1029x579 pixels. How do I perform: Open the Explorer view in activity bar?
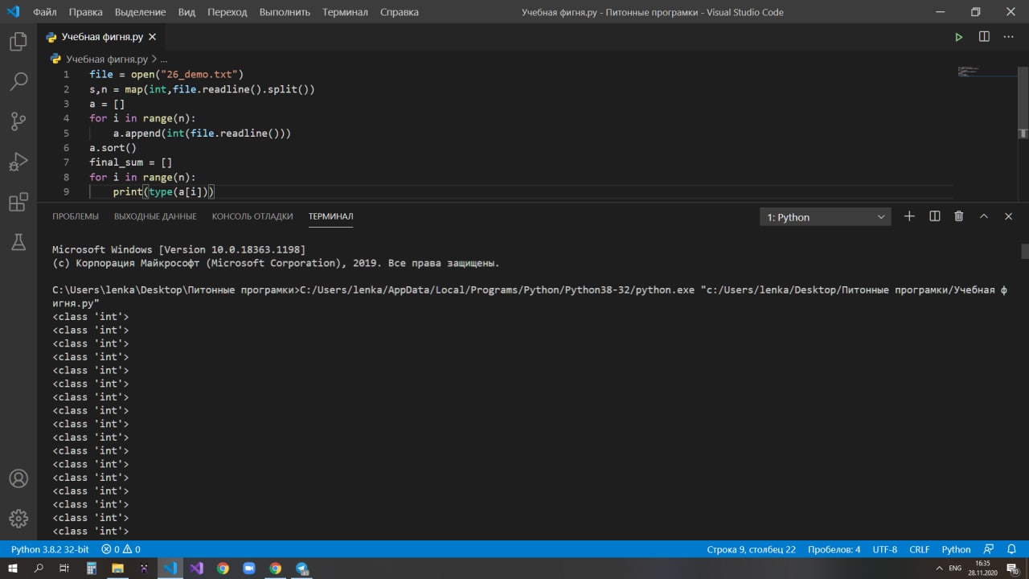pyautogui.click(x=18, y=42)
